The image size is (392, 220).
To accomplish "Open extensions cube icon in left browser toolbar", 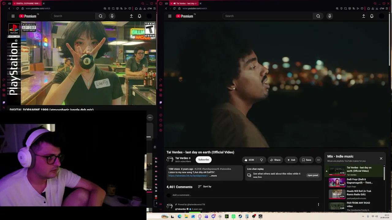I will click(x=136, y=9).
